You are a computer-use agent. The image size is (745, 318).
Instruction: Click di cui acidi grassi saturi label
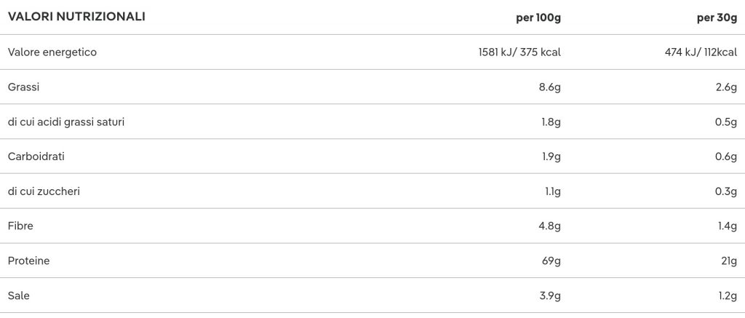[66, 122]
